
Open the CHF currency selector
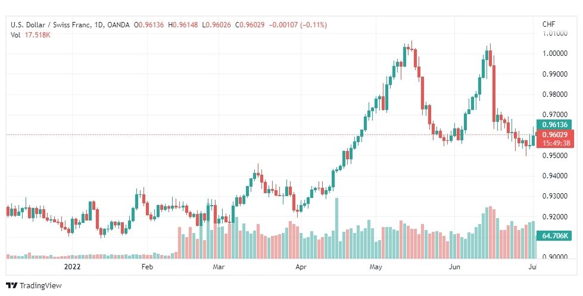click(x=548, y=24)
